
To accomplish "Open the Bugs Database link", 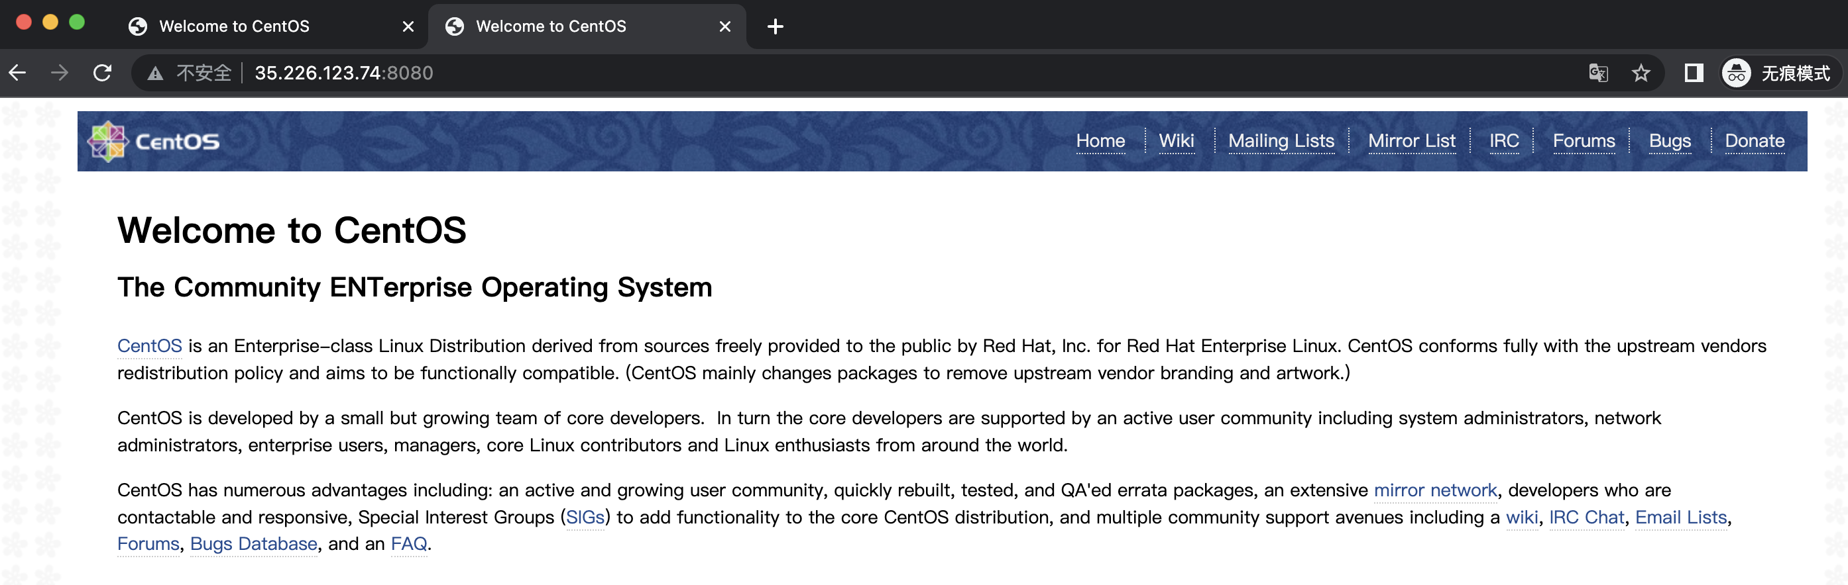I will (253, 543).
